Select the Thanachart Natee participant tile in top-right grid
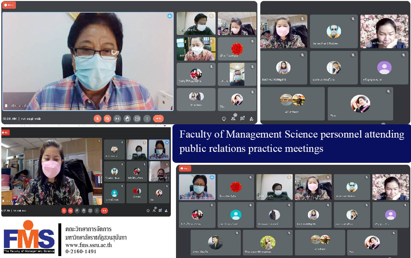 [x=334, y=32]
